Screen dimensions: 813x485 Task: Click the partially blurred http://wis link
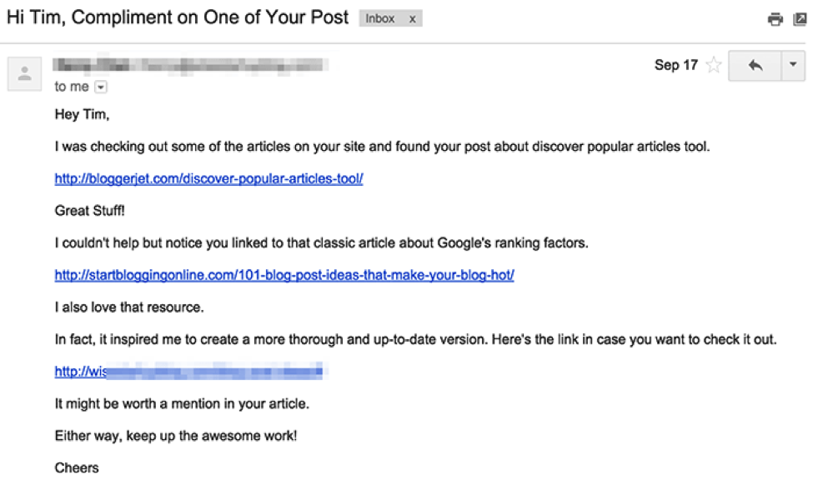188,371
